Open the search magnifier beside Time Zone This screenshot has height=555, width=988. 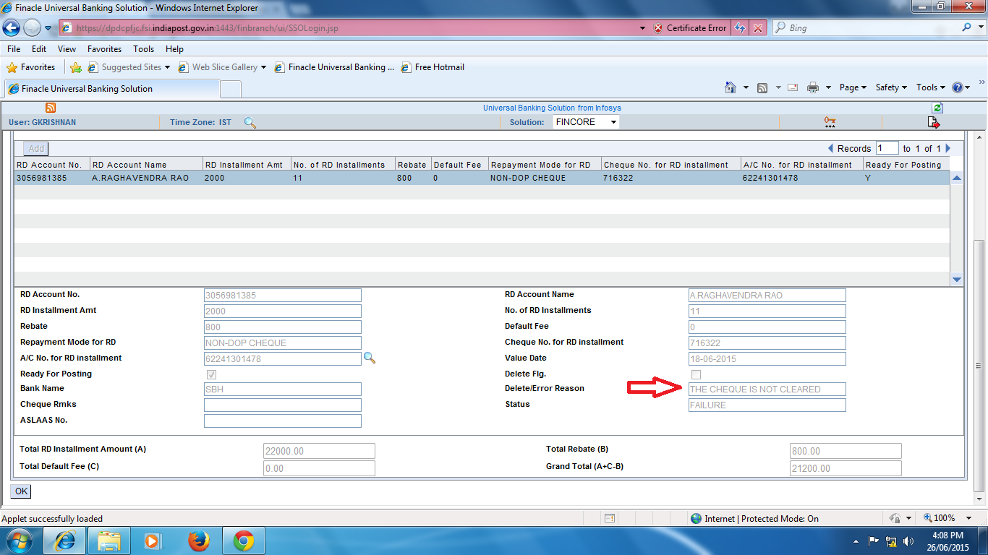tap(250, 123)
